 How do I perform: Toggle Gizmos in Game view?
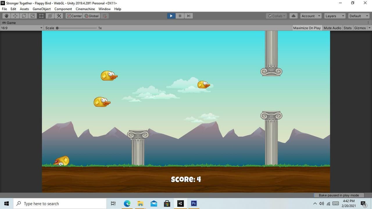point(360,28)
